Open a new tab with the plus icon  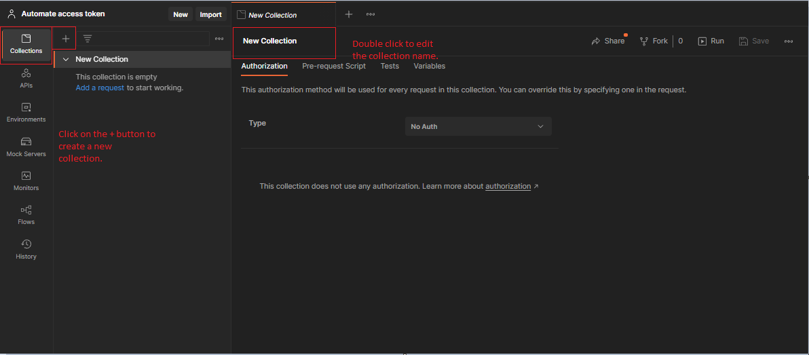[x=349, y=14]
